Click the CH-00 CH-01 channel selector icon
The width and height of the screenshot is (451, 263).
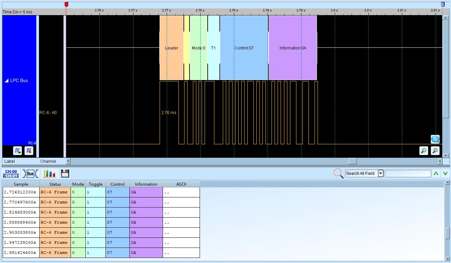pyautogui.click(x=11, y=174)
